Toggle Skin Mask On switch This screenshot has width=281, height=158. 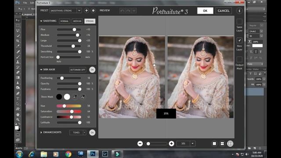tap(92, 70)
